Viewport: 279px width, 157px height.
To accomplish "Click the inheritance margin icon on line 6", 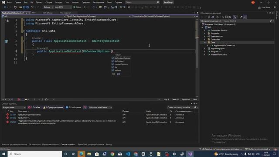I will (x=7, y=41).
